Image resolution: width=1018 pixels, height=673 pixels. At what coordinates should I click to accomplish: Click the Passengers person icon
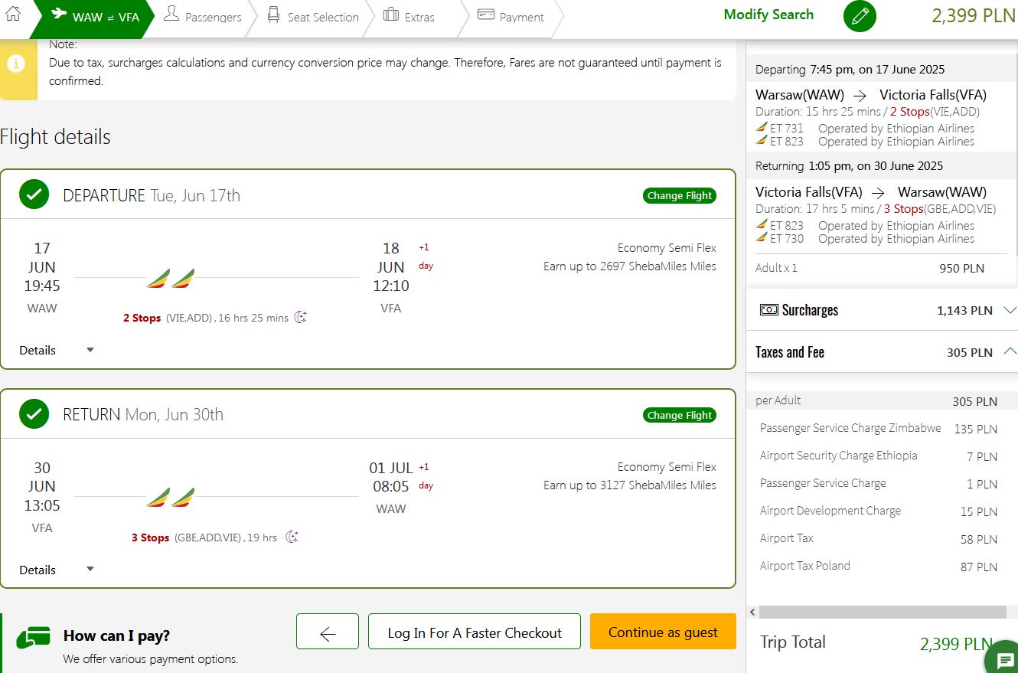click(171, 14)
